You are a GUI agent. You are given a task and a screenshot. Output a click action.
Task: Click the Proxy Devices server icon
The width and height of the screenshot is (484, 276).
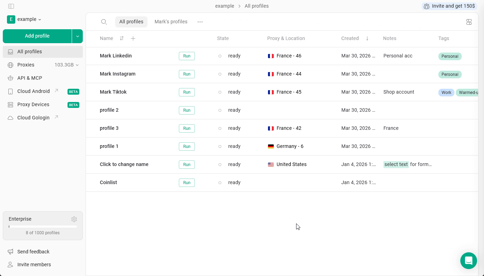pyautogui.click(x=11, y=104)
